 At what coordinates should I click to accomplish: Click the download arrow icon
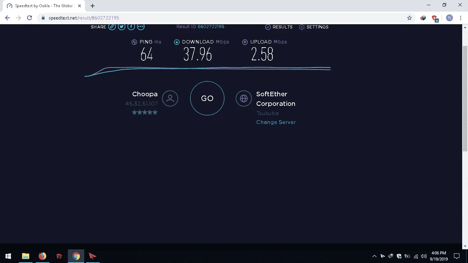pyautogui.click(x=177, y=42)
